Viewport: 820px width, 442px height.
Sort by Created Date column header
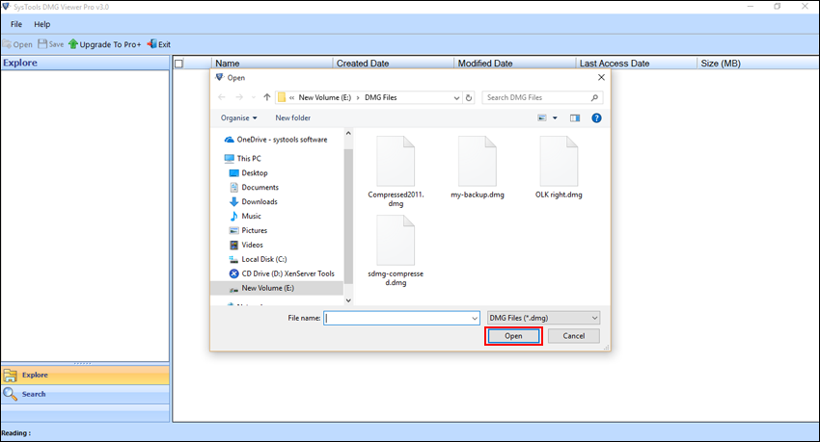point(394,64)
